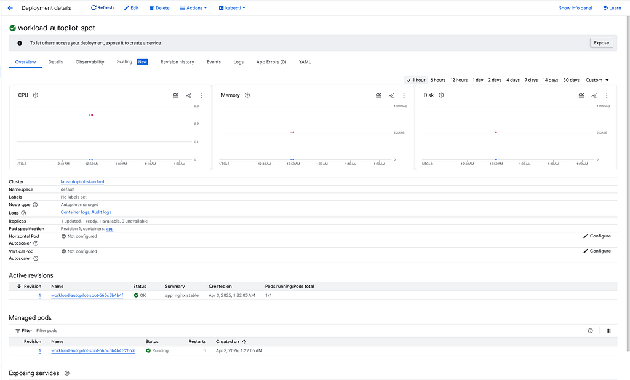Show the info panel

(x=575, y=8)
